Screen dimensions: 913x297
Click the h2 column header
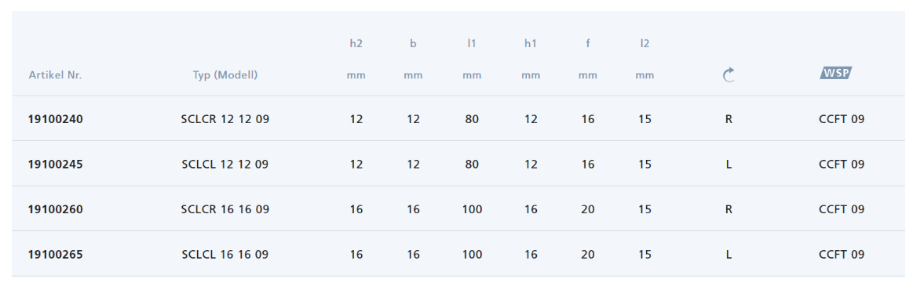(356, 44)
